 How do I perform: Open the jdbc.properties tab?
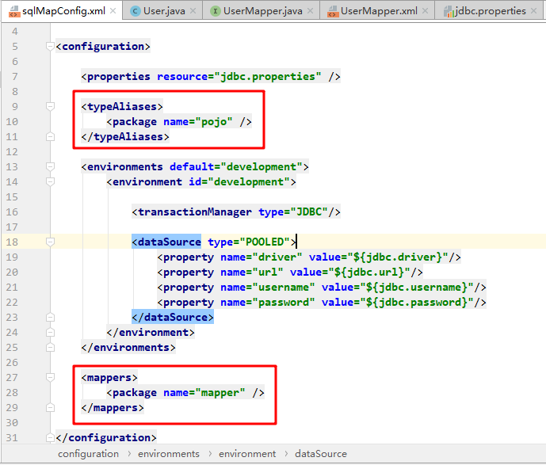(x=488, y=11)
